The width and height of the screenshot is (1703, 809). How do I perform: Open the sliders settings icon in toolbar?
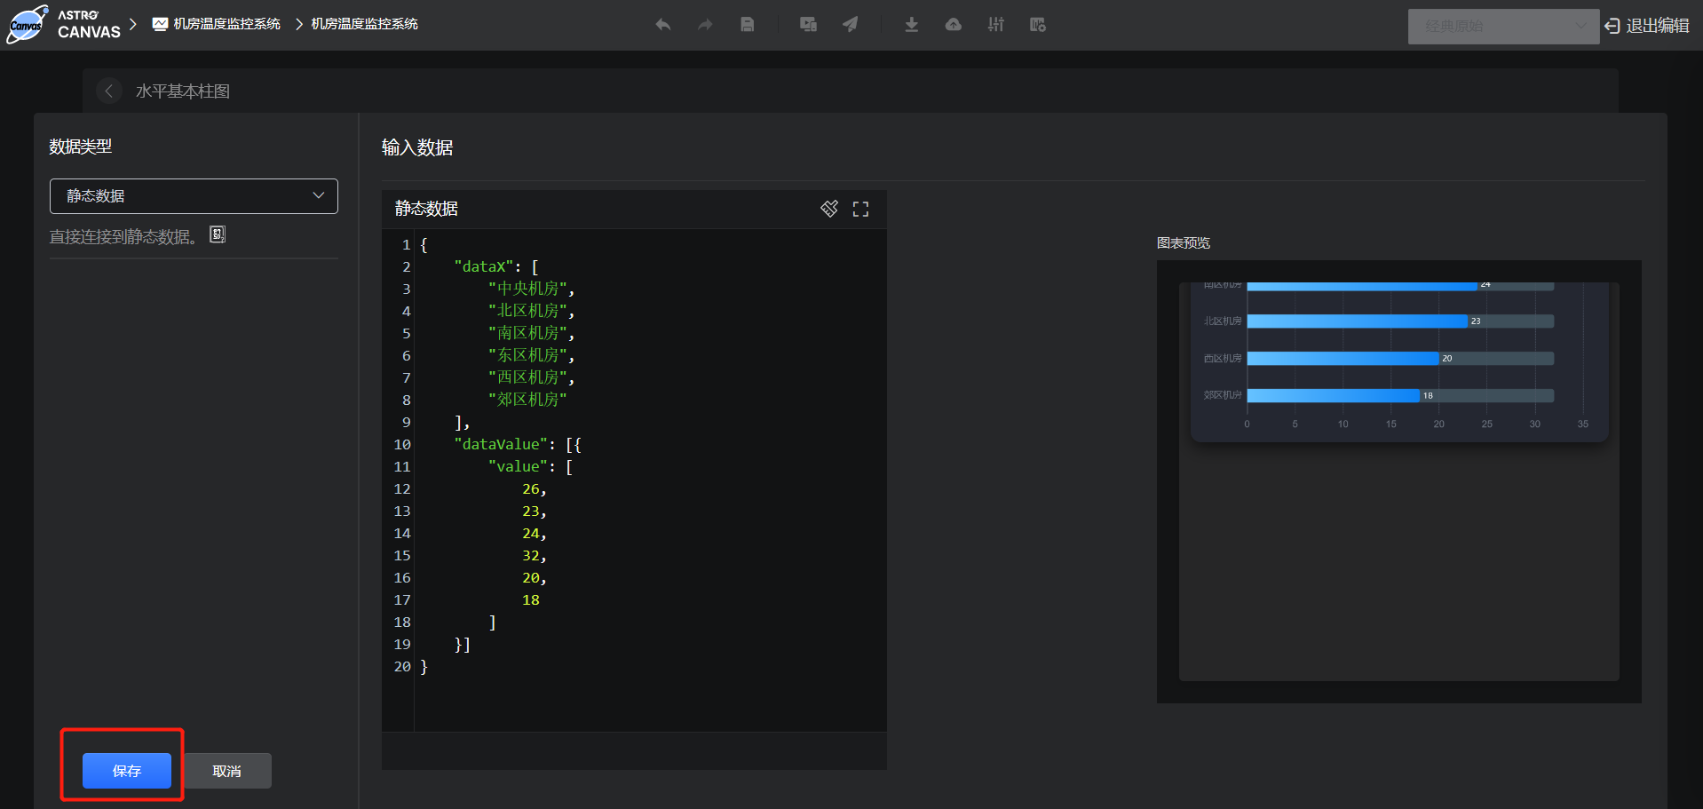996,25
